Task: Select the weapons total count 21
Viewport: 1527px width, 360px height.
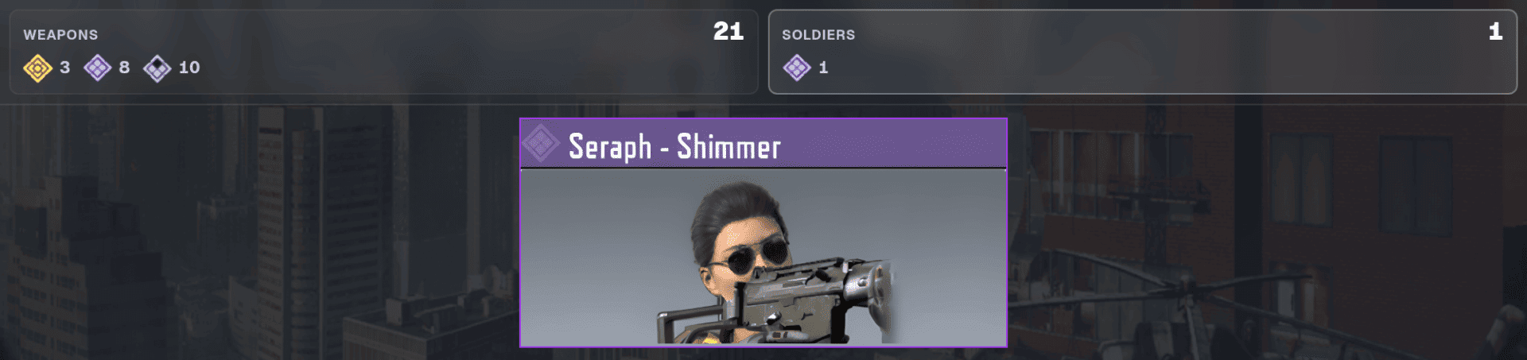Action: point(729,31)
